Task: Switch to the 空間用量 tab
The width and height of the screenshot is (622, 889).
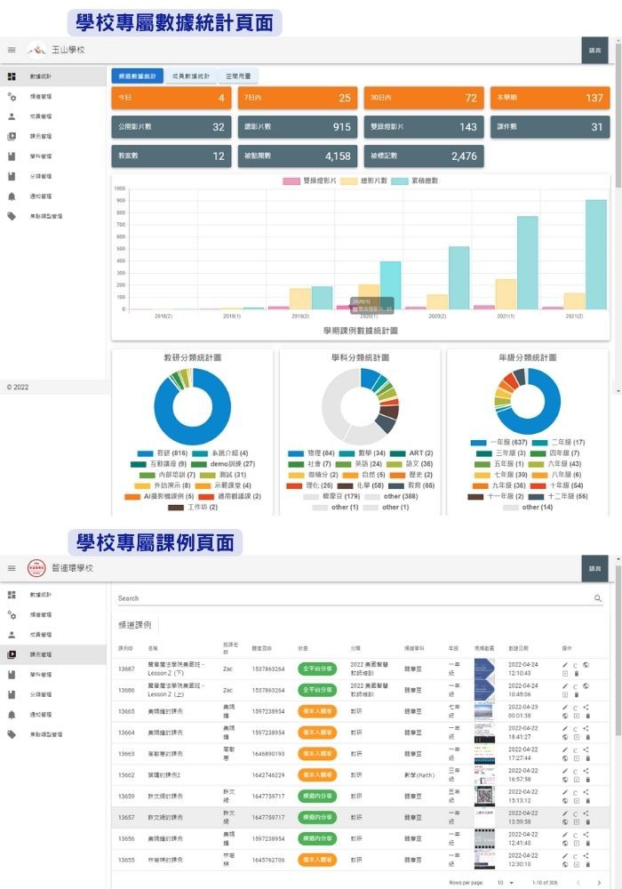Action: click(237, 76)
